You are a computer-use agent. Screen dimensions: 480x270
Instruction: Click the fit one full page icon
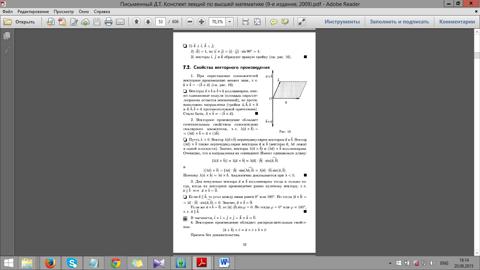tap(257, 22)
